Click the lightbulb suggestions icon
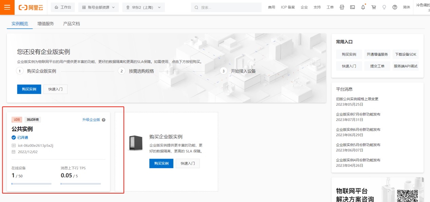Image resolution: width=430 pixels, height=202 pixels. 384,7
